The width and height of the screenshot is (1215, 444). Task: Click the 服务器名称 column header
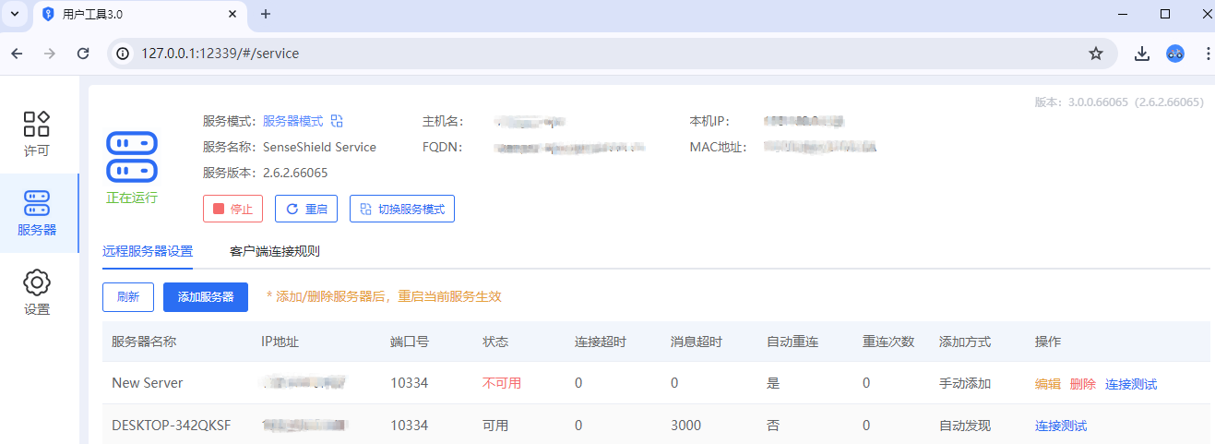pyautogui.click(x=144, y=342)
